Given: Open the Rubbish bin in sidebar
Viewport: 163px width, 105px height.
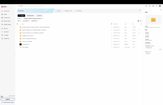Looking at the screenshot, I should 6,38.
